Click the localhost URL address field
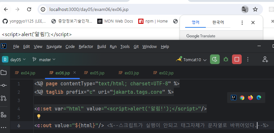This screenshot has height=133, width=274. (89, 9)
